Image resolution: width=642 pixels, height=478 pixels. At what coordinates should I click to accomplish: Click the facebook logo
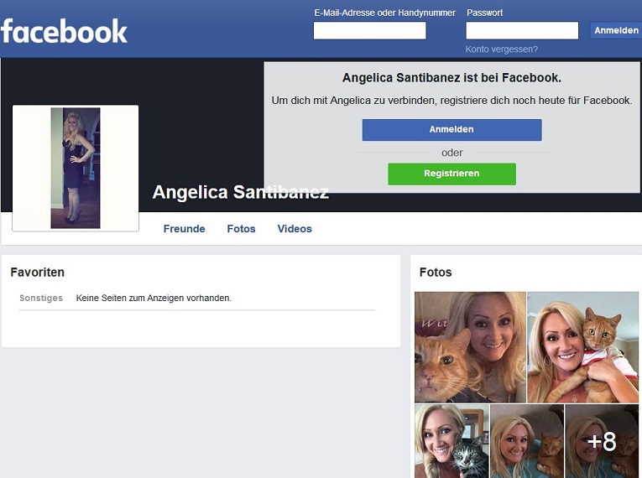click(65, 31)
